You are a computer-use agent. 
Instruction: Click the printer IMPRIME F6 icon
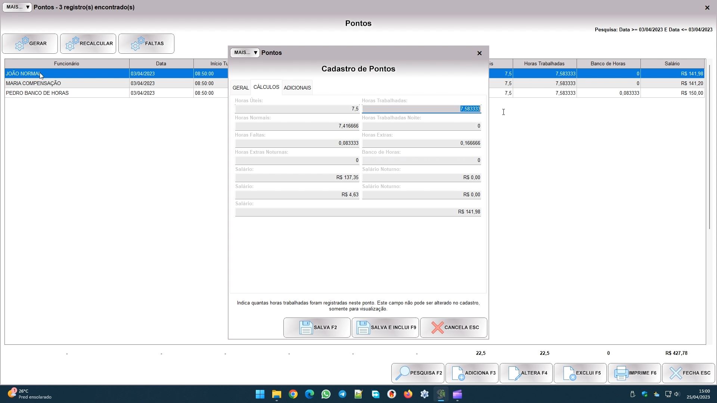(x=621, y=373)
